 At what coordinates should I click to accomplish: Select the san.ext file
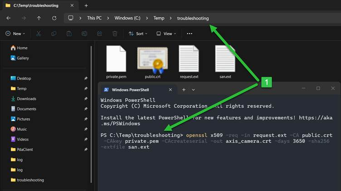pyautogui.click(x=225, y=62)
